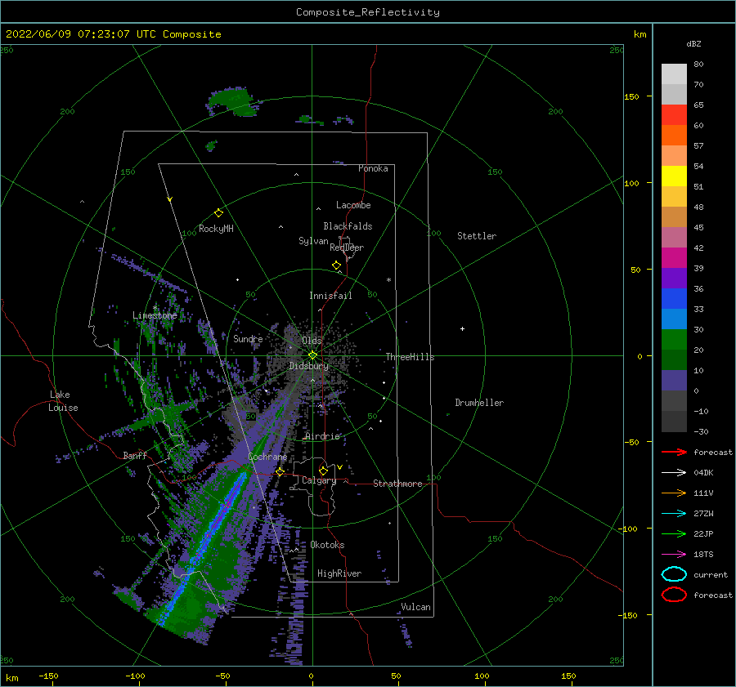Viewport: 736px width, 687px height.
Task: Select the cyan current oval icon
Action: pyautogui.click(x=674, y=574)
